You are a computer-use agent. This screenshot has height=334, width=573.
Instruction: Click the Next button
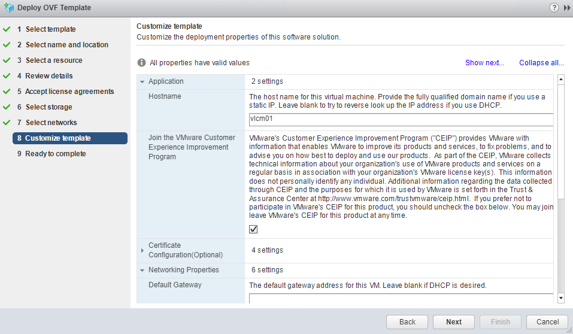coord(453,321)
